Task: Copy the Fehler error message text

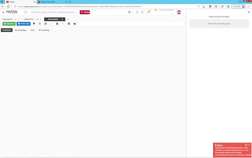Action: [x=246, y=145]
